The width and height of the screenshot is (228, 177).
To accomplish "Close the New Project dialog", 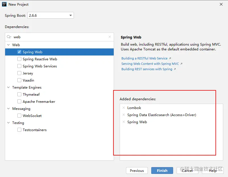I will (221, 4).
